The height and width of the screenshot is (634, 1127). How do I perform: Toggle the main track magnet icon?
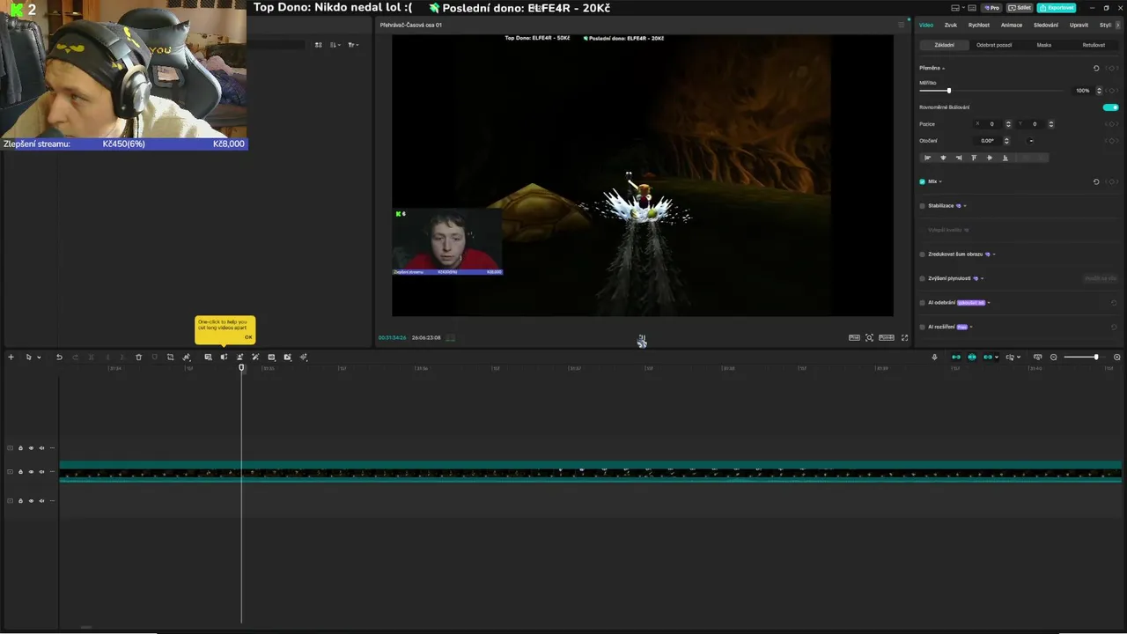pos(956,357)
